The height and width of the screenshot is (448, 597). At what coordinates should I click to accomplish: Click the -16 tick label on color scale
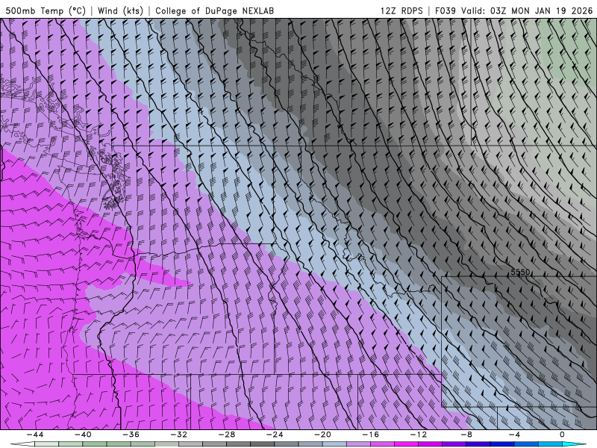[370, 435]
